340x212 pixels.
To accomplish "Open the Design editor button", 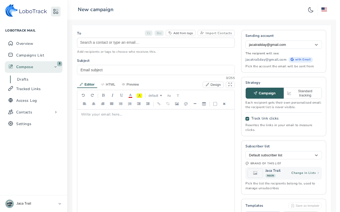I will tap(213, 85).
